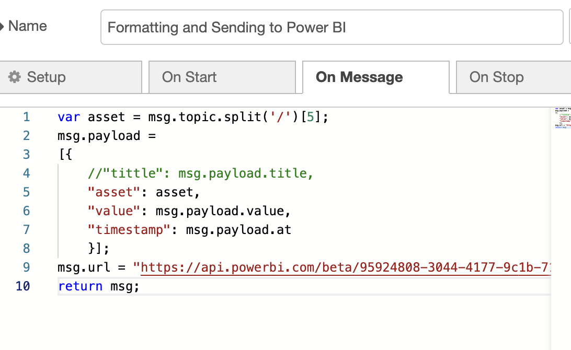Viewport: 571px width, 350px height.
Task: Click line number 5 in the gutter
Action: 27,192
